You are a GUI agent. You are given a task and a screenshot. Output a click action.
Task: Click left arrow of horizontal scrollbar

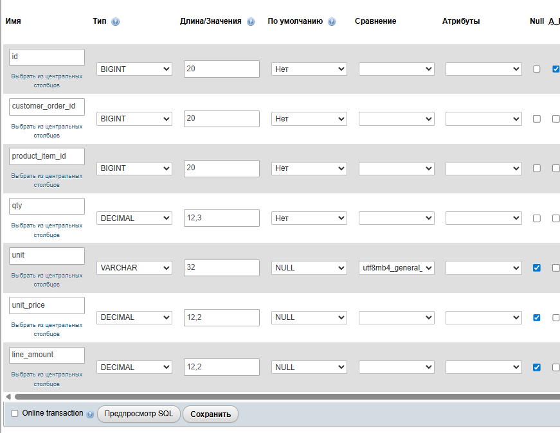point(8,397)
